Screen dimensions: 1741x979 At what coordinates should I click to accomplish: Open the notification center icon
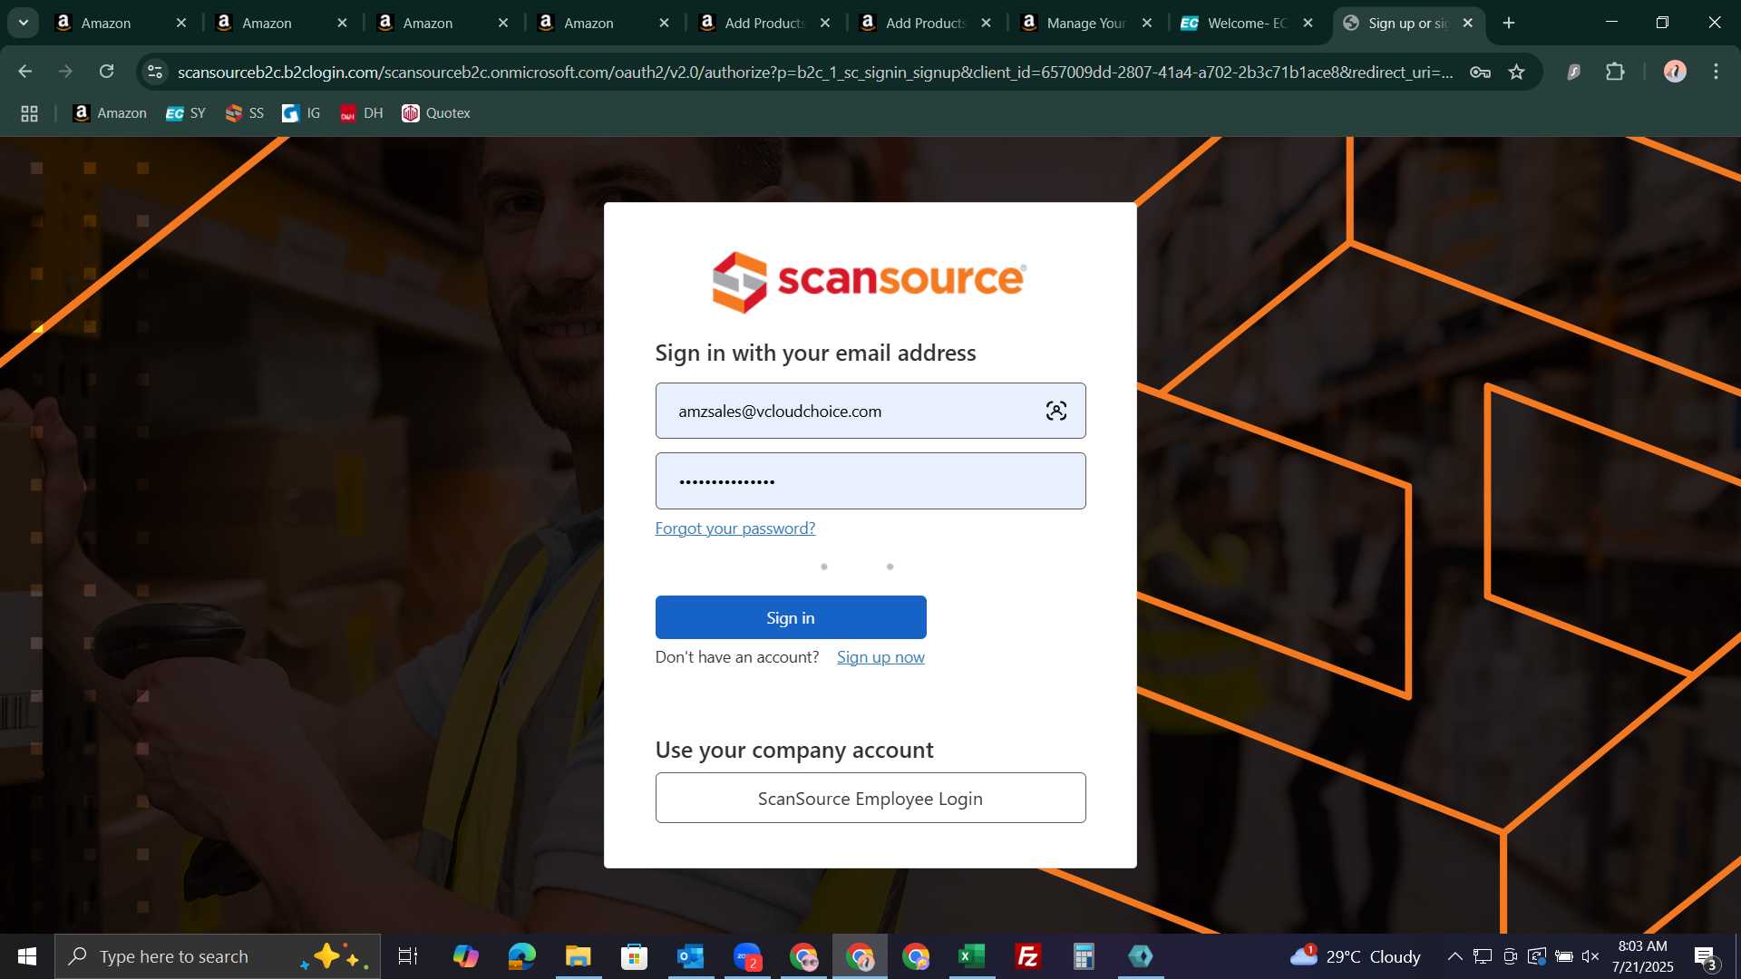[1706, 956]
